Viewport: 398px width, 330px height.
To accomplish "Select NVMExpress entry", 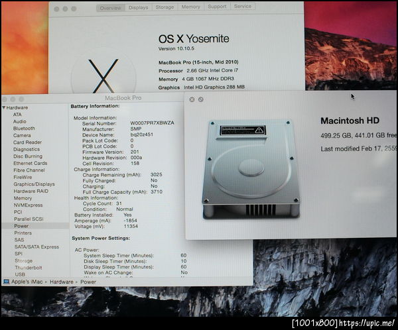I will coord(28,205).
